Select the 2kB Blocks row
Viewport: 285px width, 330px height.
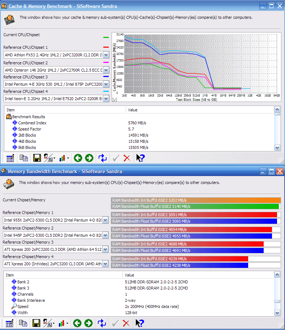pyautogui.click(x=139, y=135)
